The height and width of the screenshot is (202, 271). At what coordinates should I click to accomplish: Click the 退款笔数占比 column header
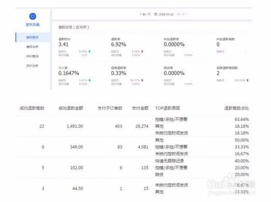tap(236, 108)
